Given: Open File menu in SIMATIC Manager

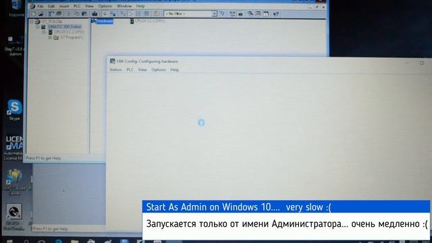Looking at the screenshot, I should [x=40, y=6].
